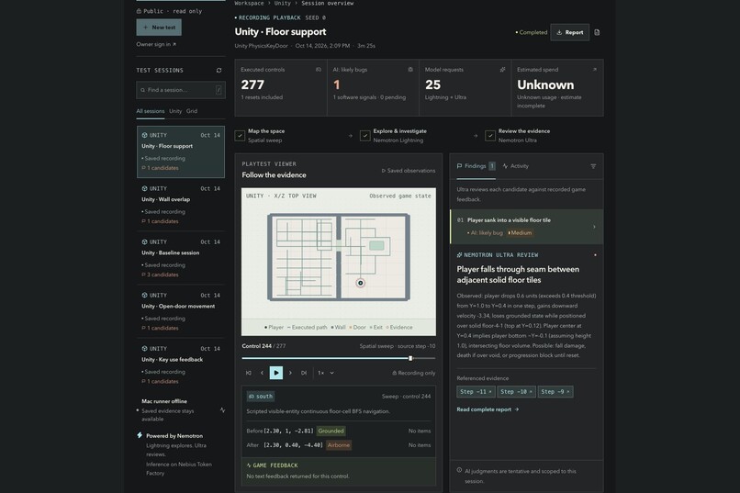The image size is (740, 493).
Task: Switch to the Activity tab
Action: pyautogui.click(x=515, y=166)
